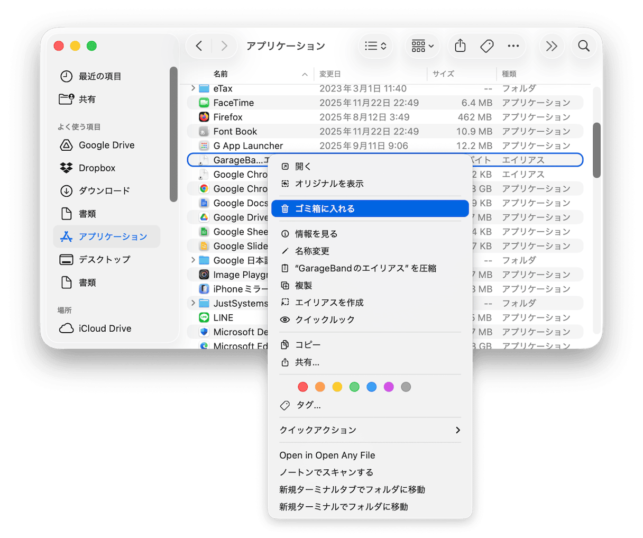Screen dimensions: 643x538
Task: Click the more actions (…) toolbar icon
Action: [x=513, y=46]
